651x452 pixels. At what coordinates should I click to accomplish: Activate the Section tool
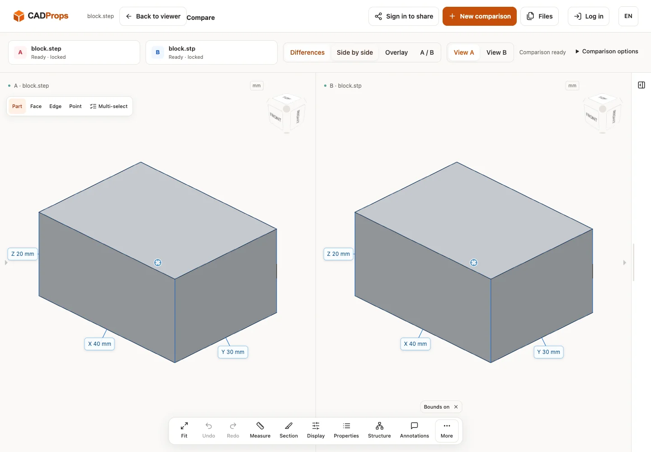(x=288, y=430)
